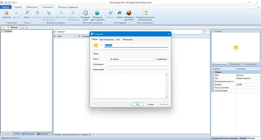Screen dimensions: 261x140
Task: Click the Выполнить play icon
Action: pos(61,13)
